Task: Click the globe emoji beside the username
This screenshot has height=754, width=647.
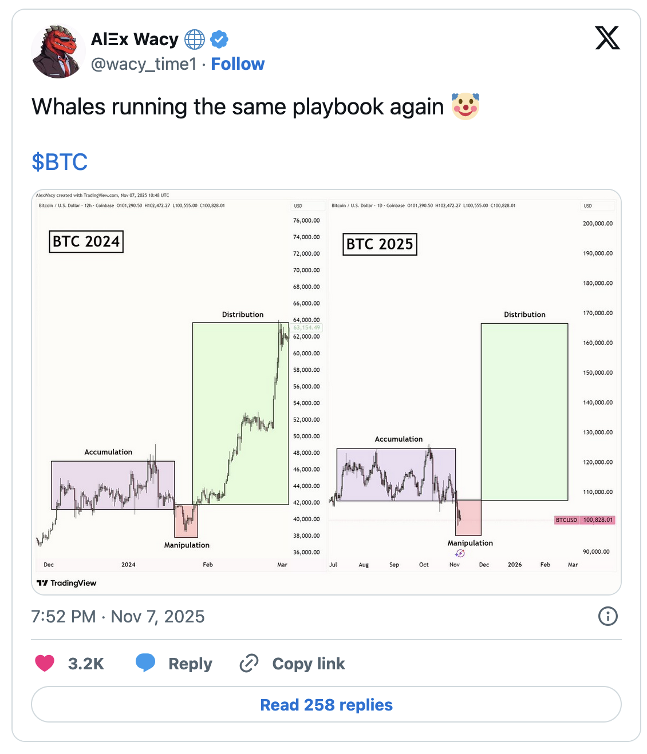Action: (x=195, y=39)
